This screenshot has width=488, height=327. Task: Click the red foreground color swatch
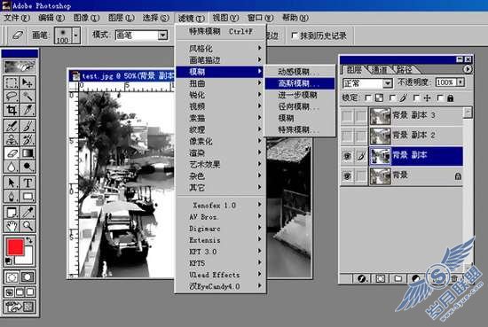[15, 247]
